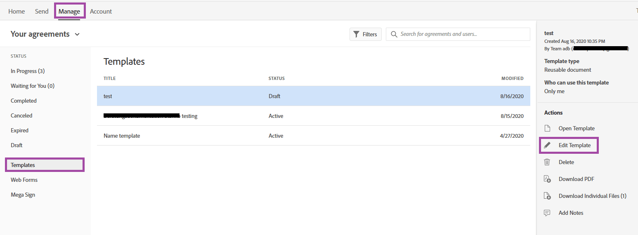
Task: Click the Edit Template pencil icon
Action: 547,145
